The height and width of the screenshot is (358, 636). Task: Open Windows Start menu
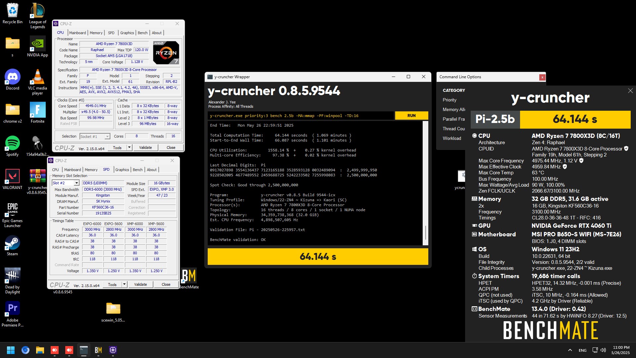click(11, 350)
